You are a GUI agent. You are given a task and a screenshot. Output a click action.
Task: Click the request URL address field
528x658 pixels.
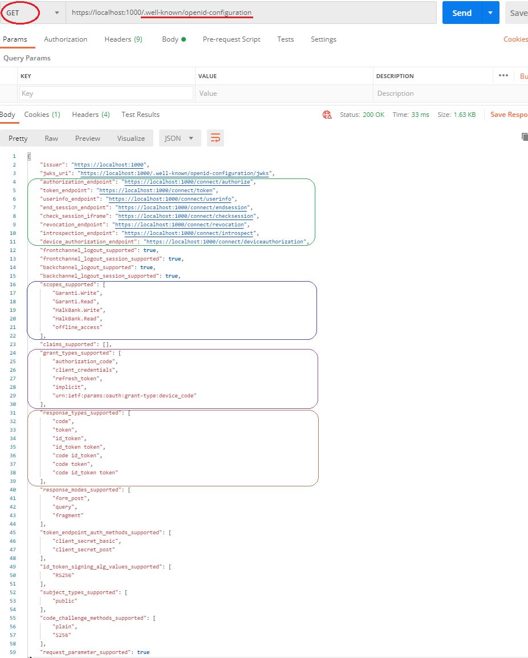coord(251,13)
